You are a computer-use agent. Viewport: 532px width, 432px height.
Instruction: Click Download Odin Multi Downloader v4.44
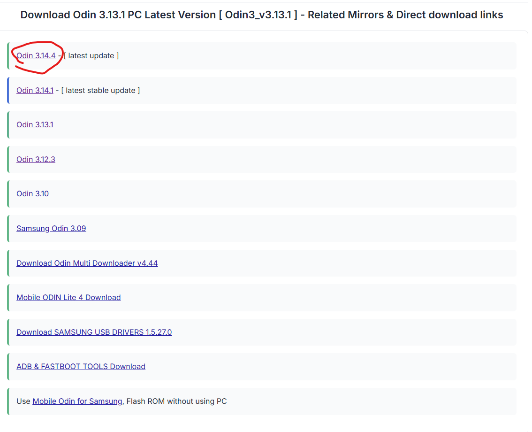click(87, 263)
